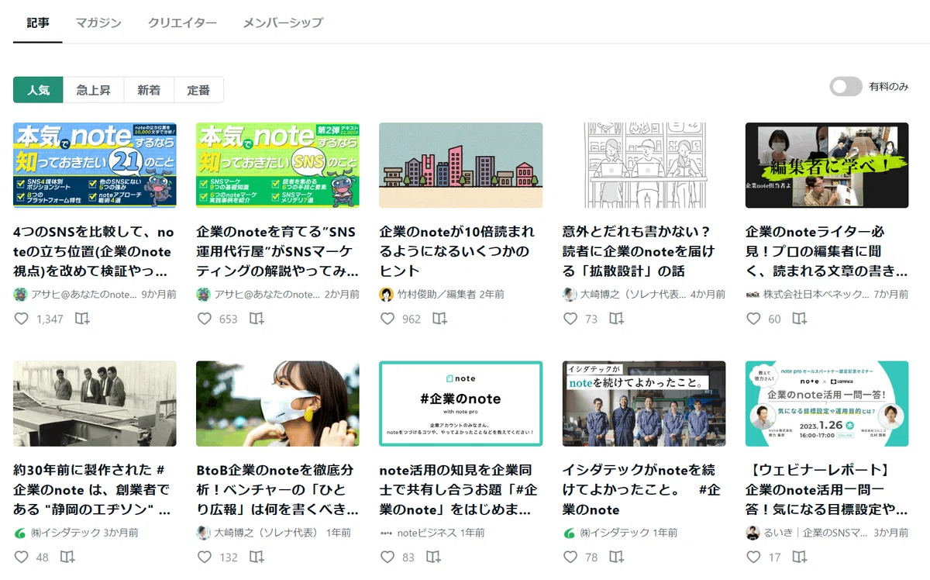
Task: Like the SNS運用代行屋 article with 653 likes
Action: [x=205, y=319]
